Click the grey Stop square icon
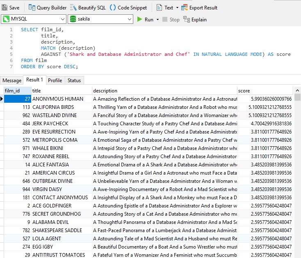The height and width of the screenshot is (258, 301). coord(165,19)
